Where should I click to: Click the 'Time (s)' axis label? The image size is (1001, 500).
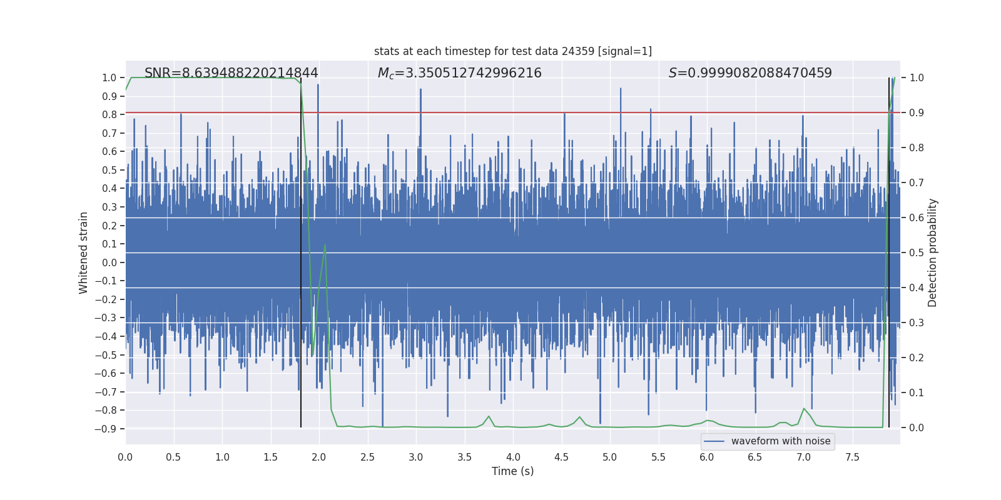coord(513,471)
